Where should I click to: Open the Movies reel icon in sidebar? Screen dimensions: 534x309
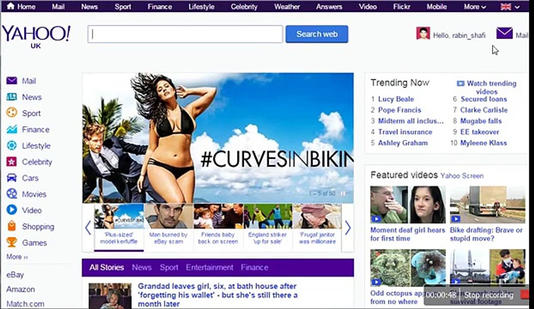point(12,194)
